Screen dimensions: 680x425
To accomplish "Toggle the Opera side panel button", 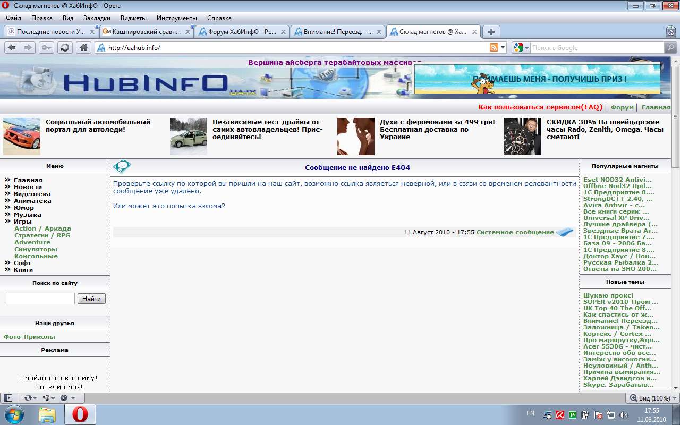I will (8, 398).
